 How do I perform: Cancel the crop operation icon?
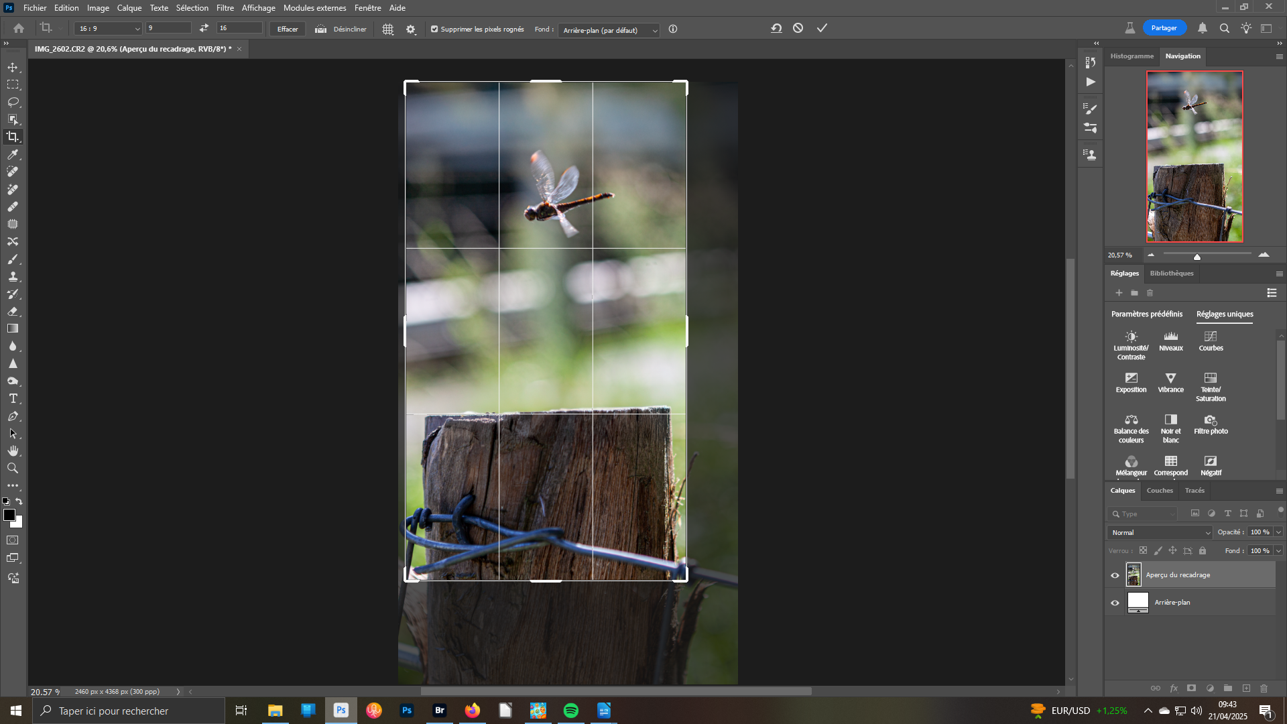click(798, 28)
